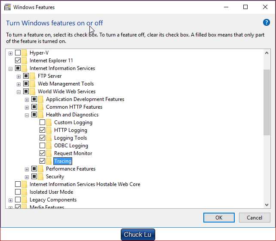Expand the Security node

click(x=27, y=177)
